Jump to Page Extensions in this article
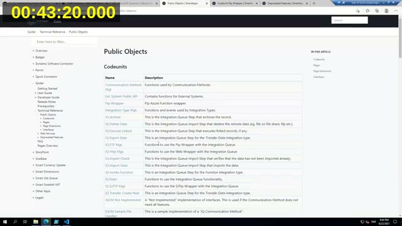The image size is (402, 226). (x=322, y=71)
